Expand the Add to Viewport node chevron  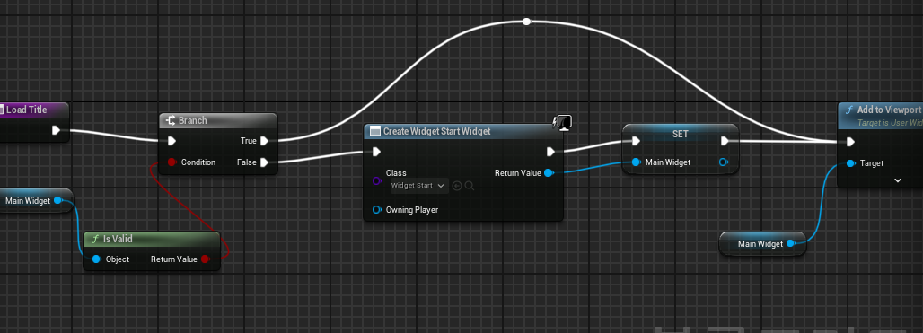pos(898,180)
